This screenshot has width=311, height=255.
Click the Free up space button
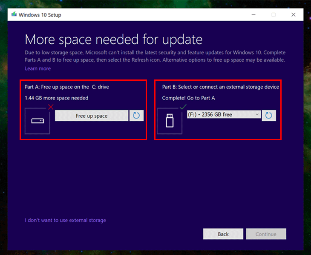(92, 116)
